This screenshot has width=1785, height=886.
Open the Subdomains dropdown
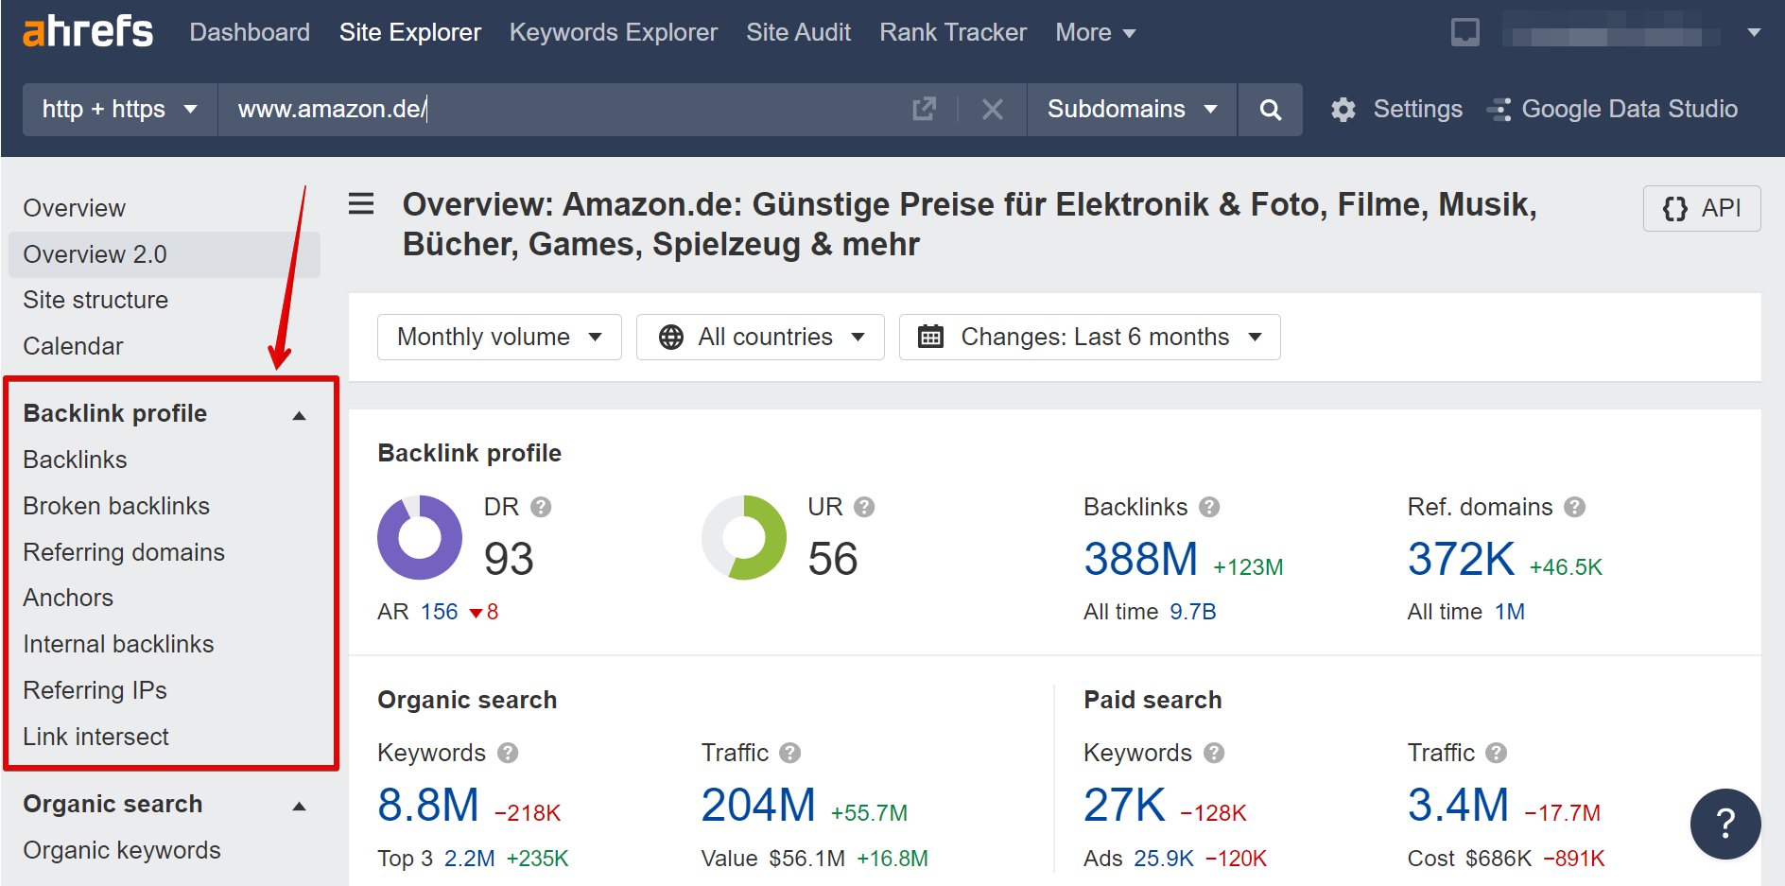pyautogui.click(x=1131, y=109)
